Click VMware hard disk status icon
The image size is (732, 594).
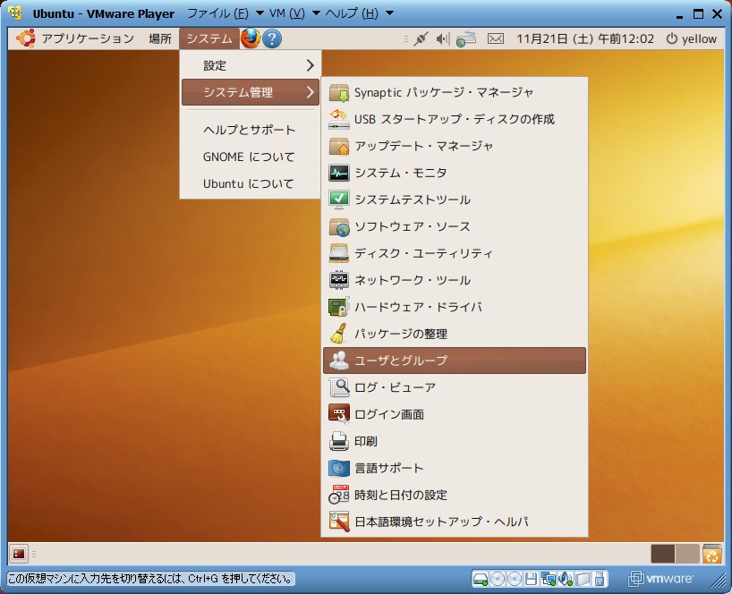[x=480, y=579]
